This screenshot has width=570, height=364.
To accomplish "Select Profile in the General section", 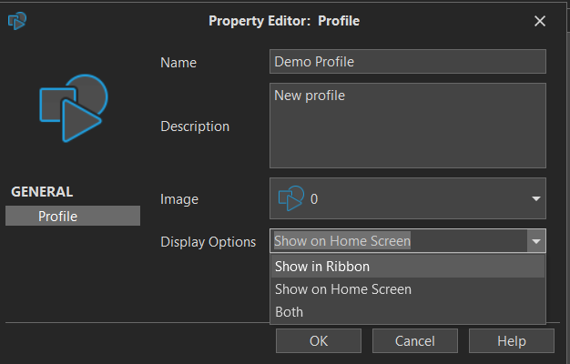I will (x=73, y=216).
